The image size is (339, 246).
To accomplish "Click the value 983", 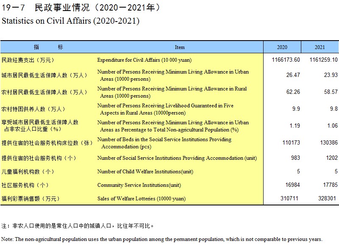I will [x=295, y=158].
